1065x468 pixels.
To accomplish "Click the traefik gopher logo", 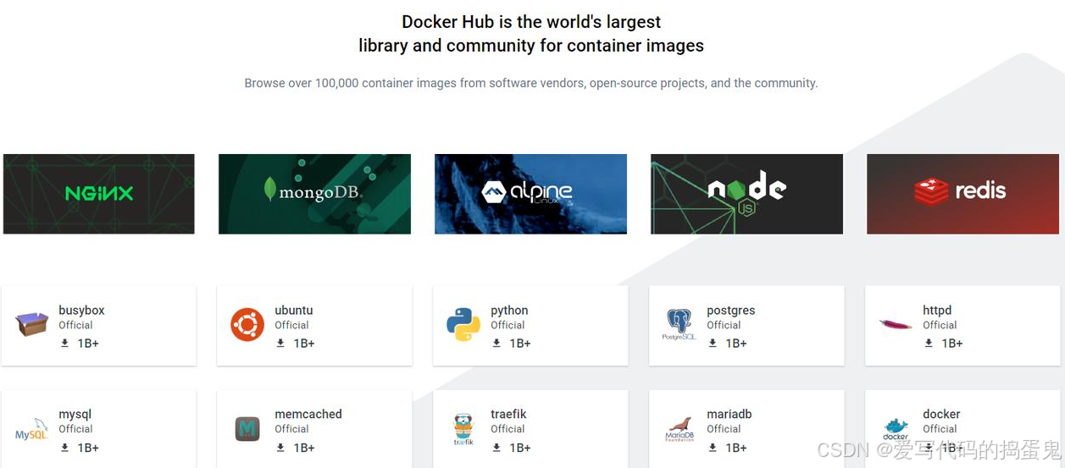I will click(463, 429).
